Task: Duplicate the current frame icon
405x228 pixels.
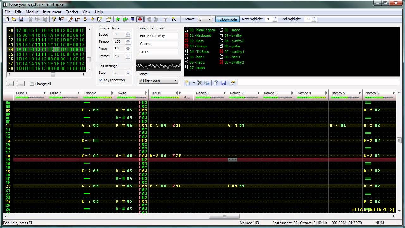Action: pos(99,19)
